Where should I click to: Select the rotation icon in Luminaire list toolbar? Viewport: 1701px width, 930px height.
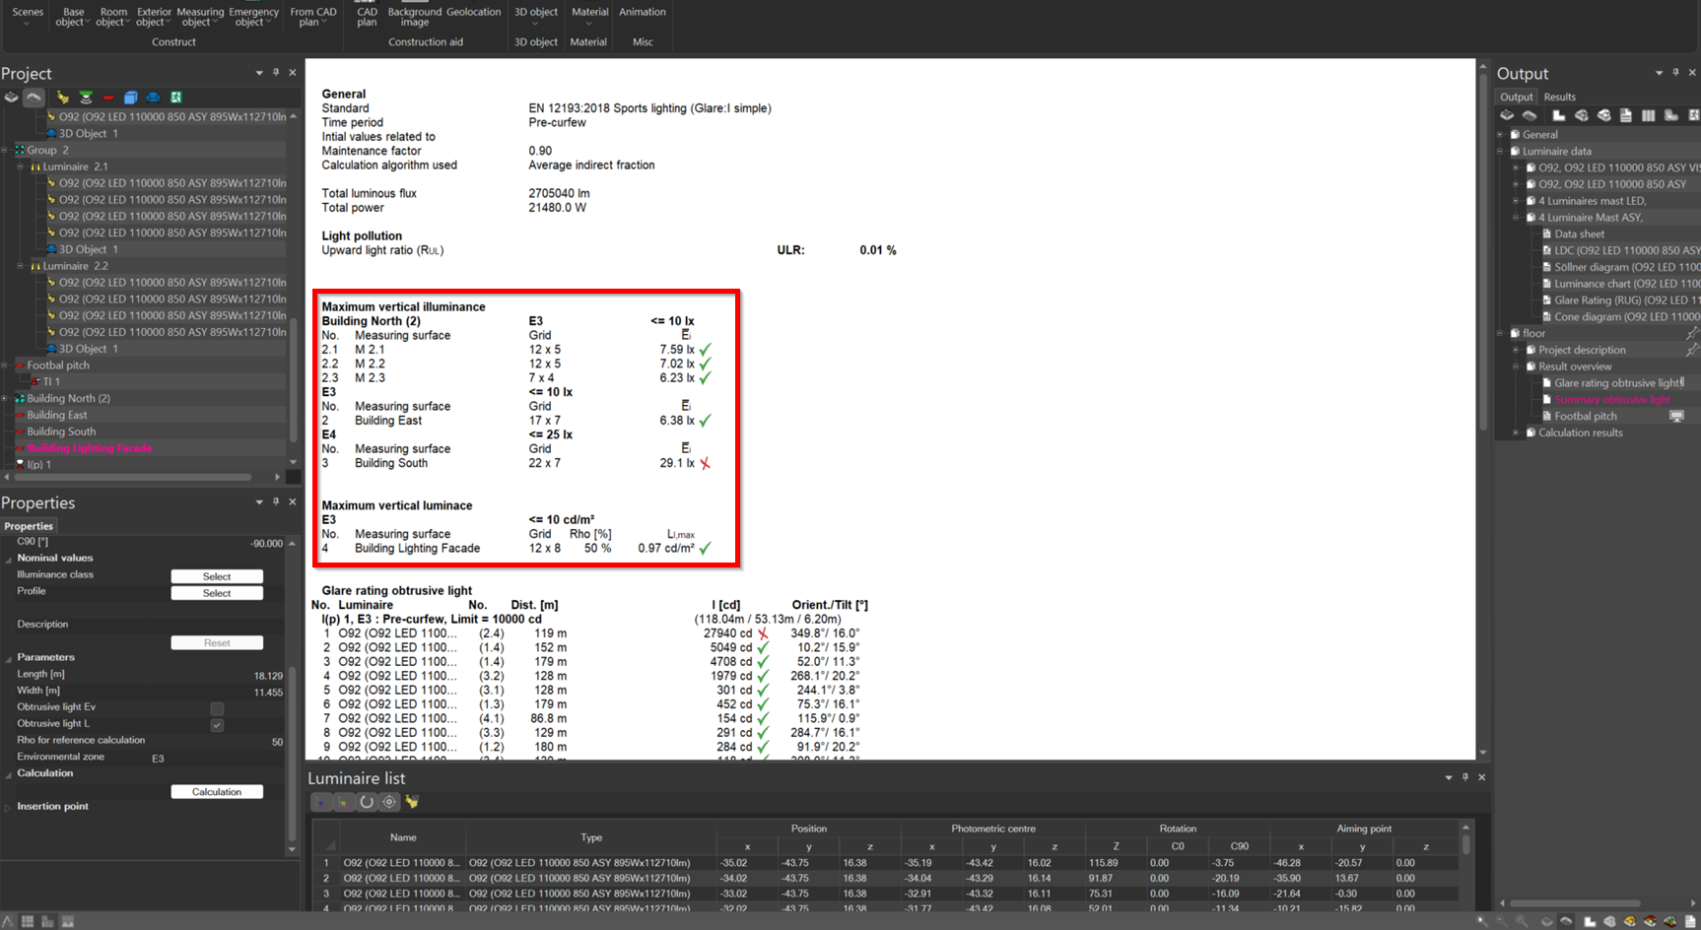click(x=367, y=802)
